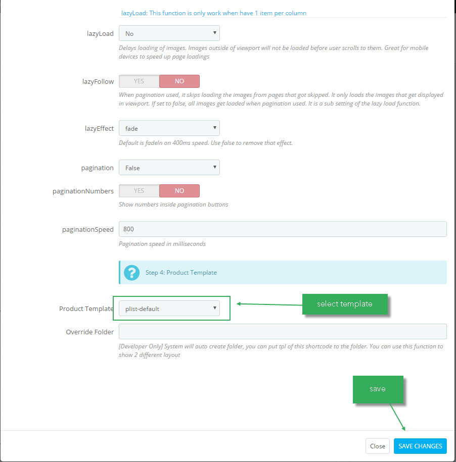Click into the paginationSpeed field containing 800

283,229
